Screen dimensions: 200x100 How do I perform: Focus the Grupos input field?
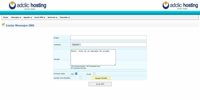point(108,38)
